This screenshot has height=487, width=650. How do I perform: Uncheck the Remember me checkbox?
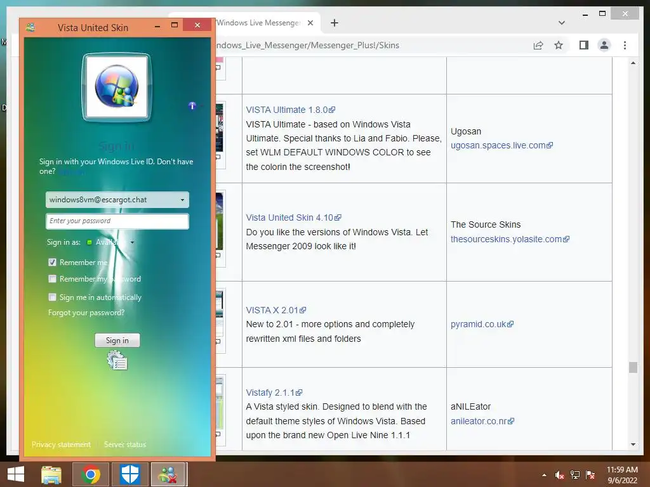tap(52, 262)
